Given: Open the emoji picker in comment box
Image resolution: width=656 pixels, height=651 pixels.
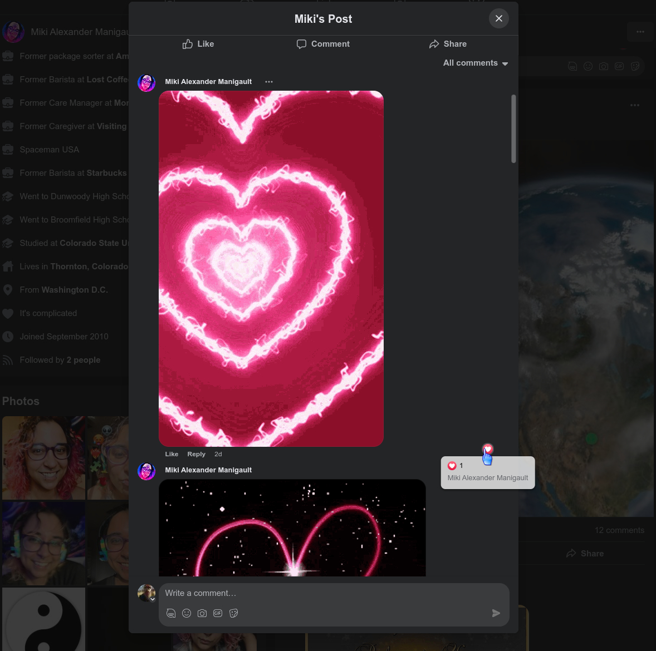Looking at the screenshot, I should [187, 613].
